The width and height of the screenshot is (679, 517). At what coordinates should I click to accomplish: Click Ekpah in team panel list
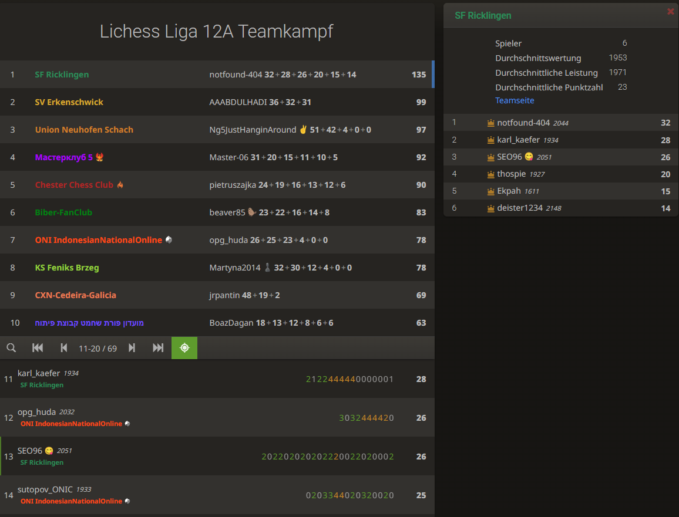coord(509,191)
